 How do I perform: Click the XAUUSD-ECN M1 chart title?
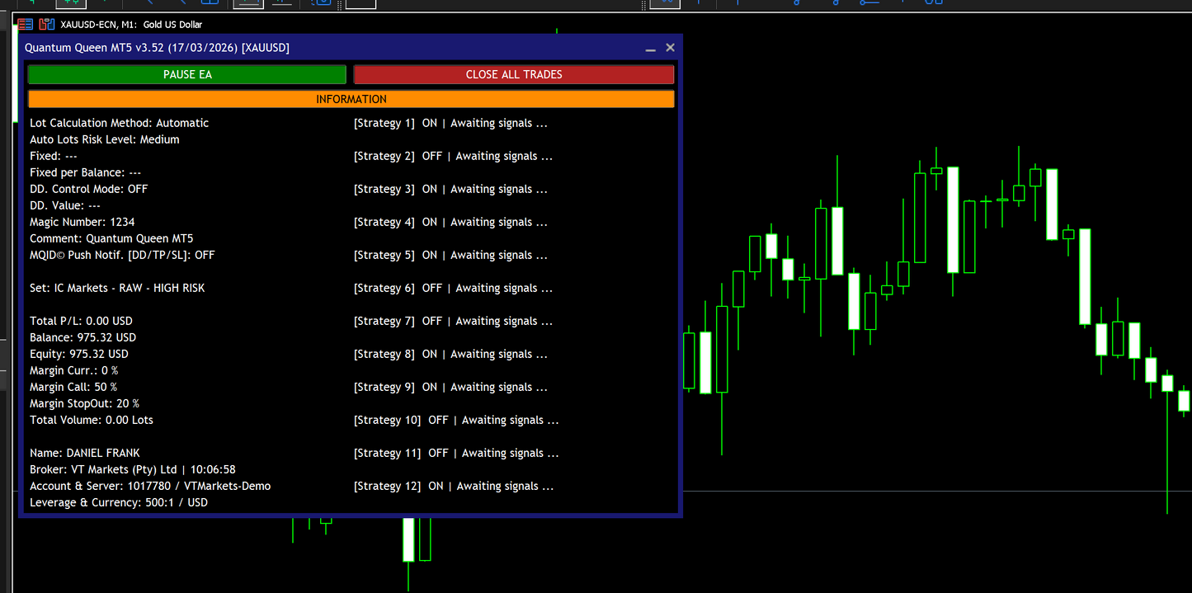point(131,25)
